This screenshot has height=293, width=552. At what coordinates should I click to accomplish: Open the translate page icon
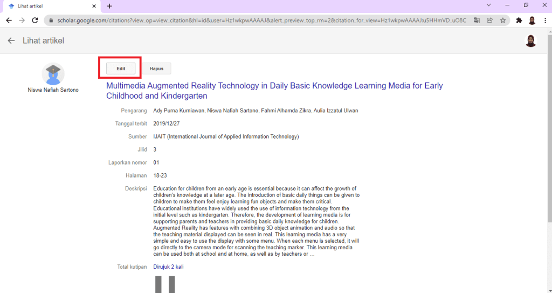coord(477,21)
